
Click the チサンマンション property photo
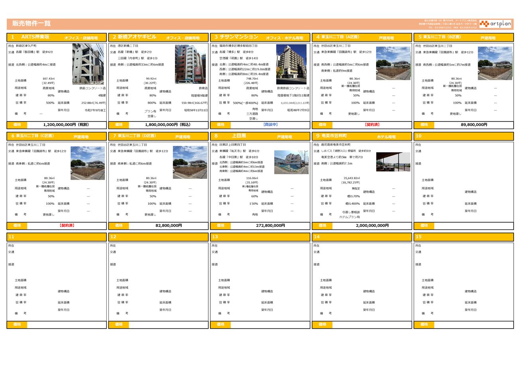291,64
